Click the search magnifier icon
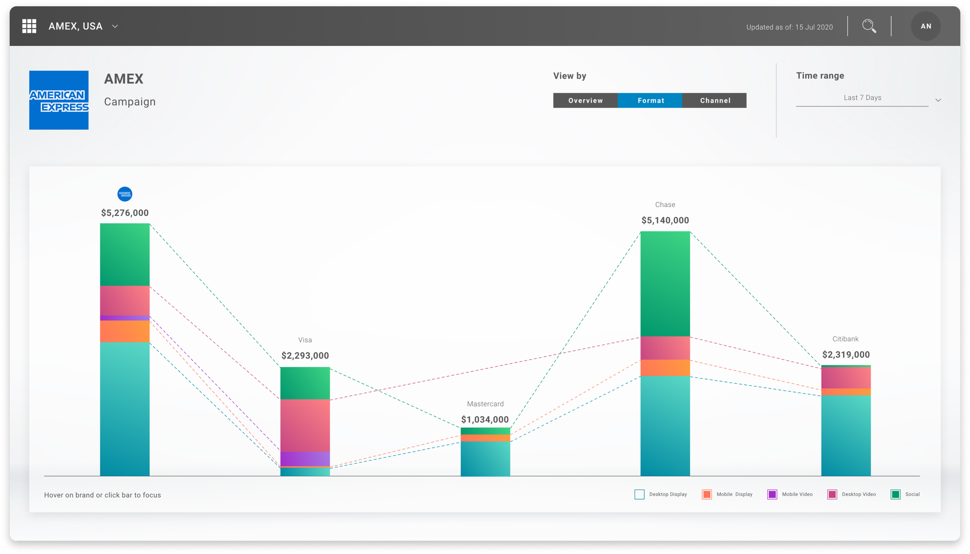 point(869,26)
